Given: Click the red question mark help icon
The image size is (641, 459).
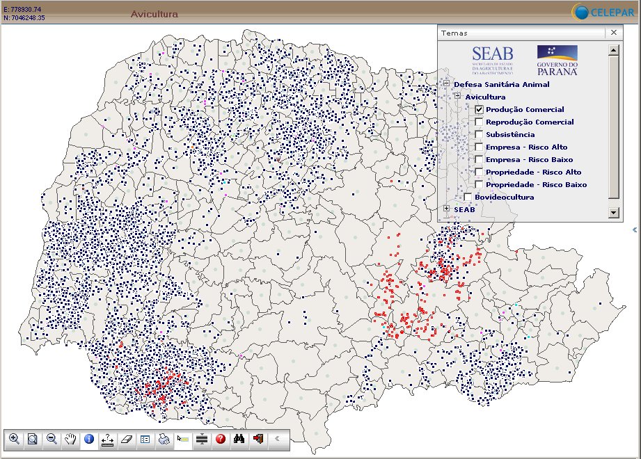Looking at the screenshot, I should pos(221,439).
